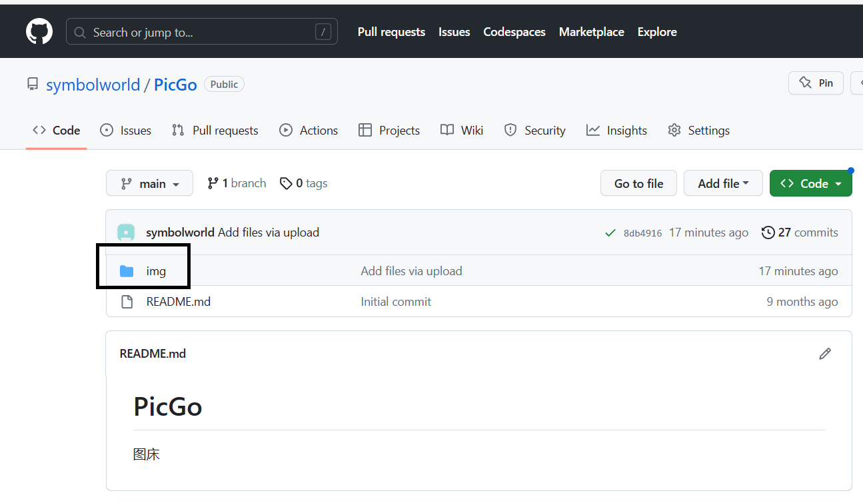863x503 pixels.
Task: Open Marketplace in the top navigation
Action: click(591, 32)
